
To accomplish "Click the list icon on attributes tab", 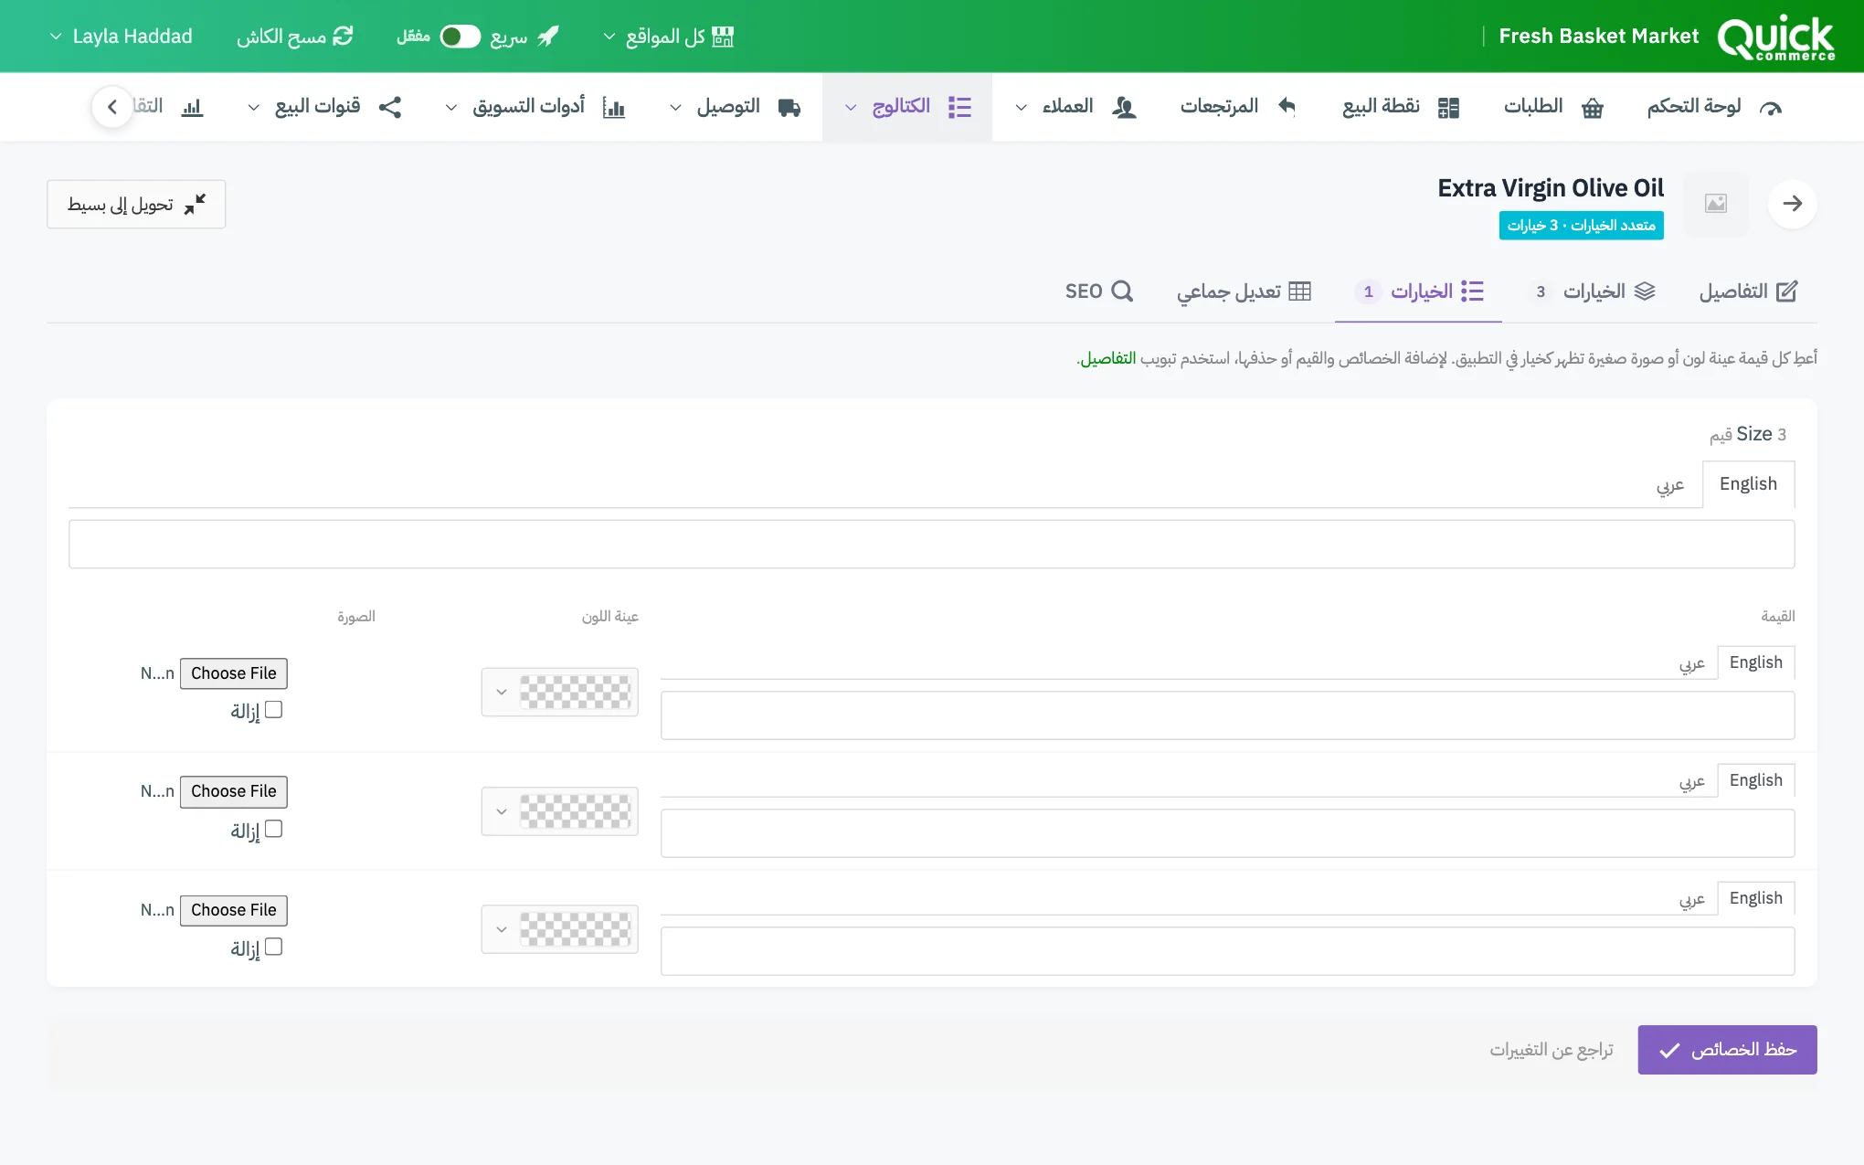I will coord(1472,291).
